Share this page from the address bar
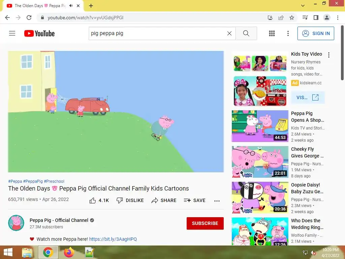This screenshot has height=259, width=345. click(x=281, y=18)
